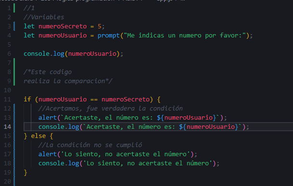Click the "//Variables" comment on line 2
The height and width of the screenshot is (186, 293).
(44, 17)
